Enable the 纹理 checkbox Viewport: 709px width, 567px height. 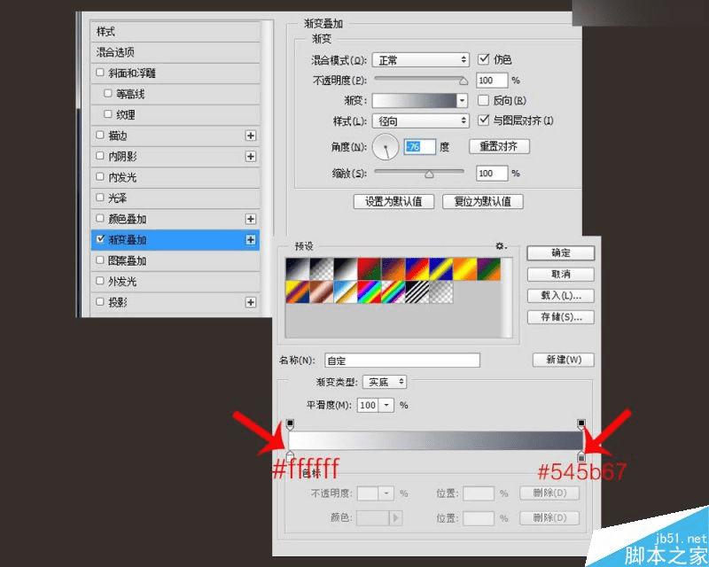point(107,114)
